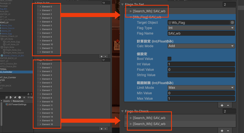Expand Element 12 in left Flags To Set
This screenshot has height=133, width=244.
40,52
